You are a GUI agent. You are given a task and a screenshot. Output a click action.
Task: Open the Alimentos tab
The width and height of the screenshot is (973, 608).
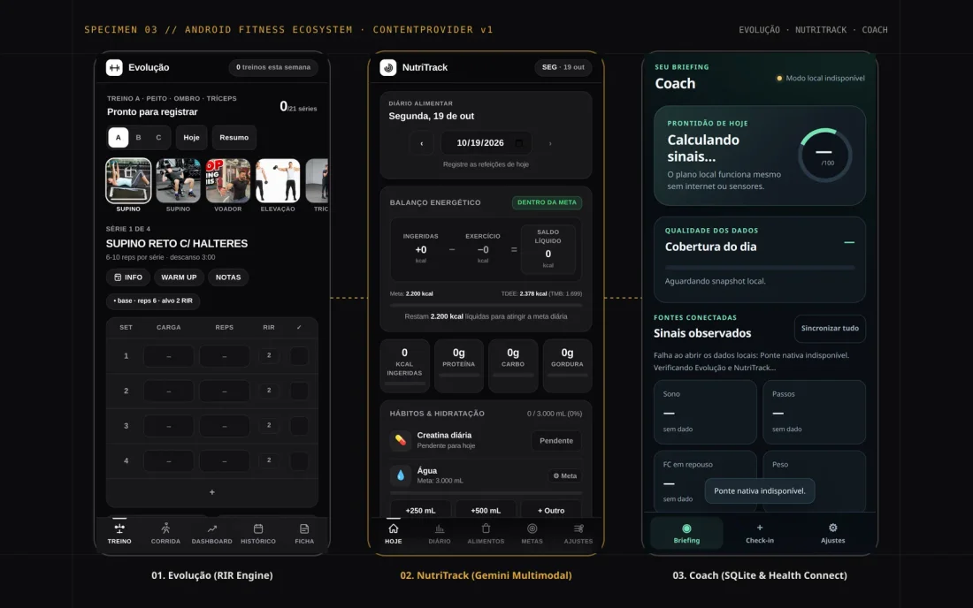point(486,534)
